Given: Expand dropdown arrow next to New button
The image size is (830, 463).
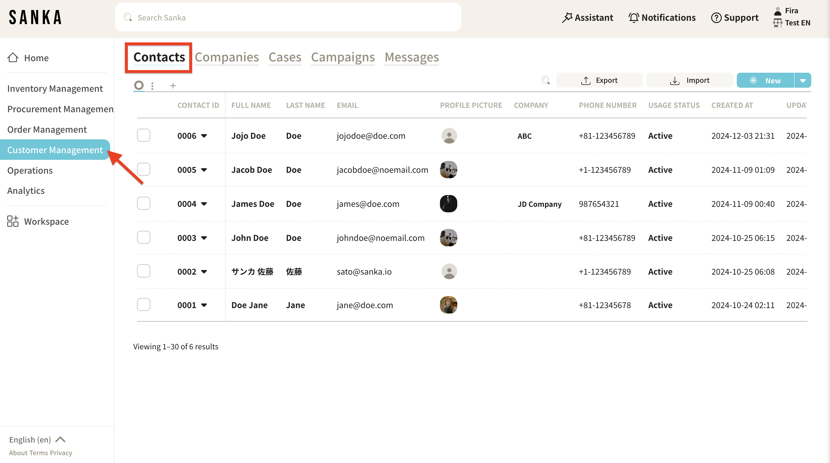Looking at the screenshot, I should point(803,80).
